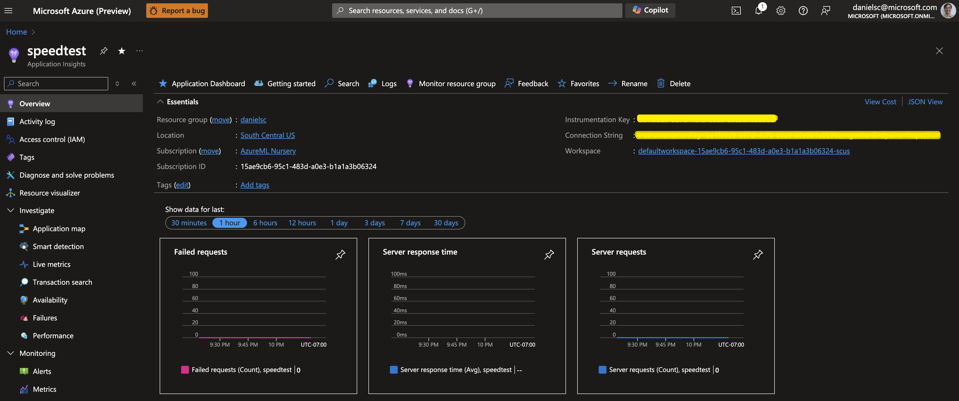Pin the Failed requests chart

pos(340,254)
